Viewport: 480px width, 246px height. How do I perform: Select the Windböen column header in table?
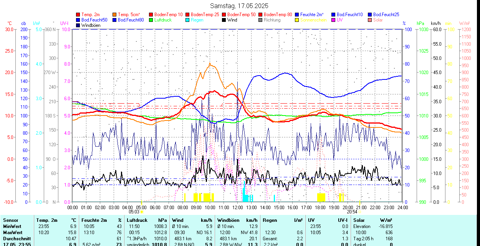[x=228, y=220]
